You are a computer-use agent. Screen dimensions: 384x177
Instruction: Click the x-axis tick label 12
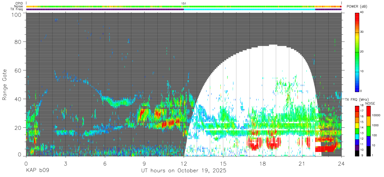[184, 164]
